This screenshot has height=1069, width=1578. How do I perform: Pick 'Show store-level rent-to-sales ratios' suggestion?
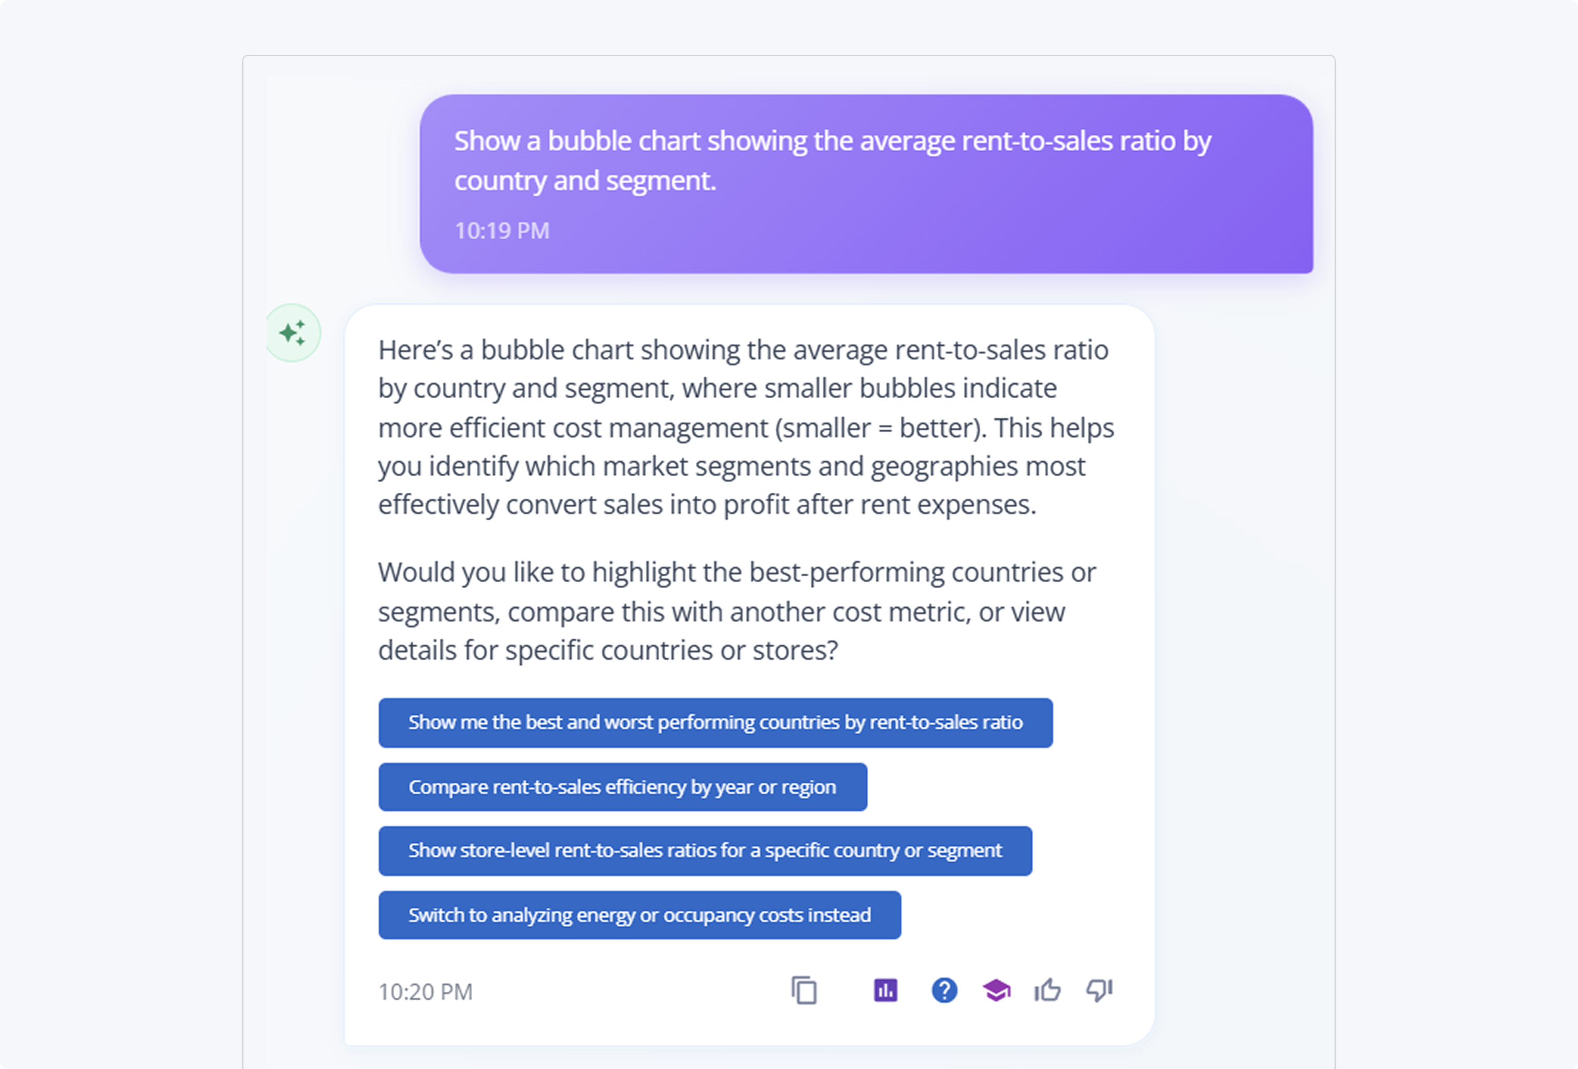(705, 851)
